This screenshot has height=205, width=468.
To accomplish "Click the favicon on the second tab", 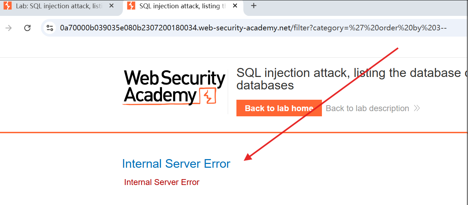I will [131, 6].
